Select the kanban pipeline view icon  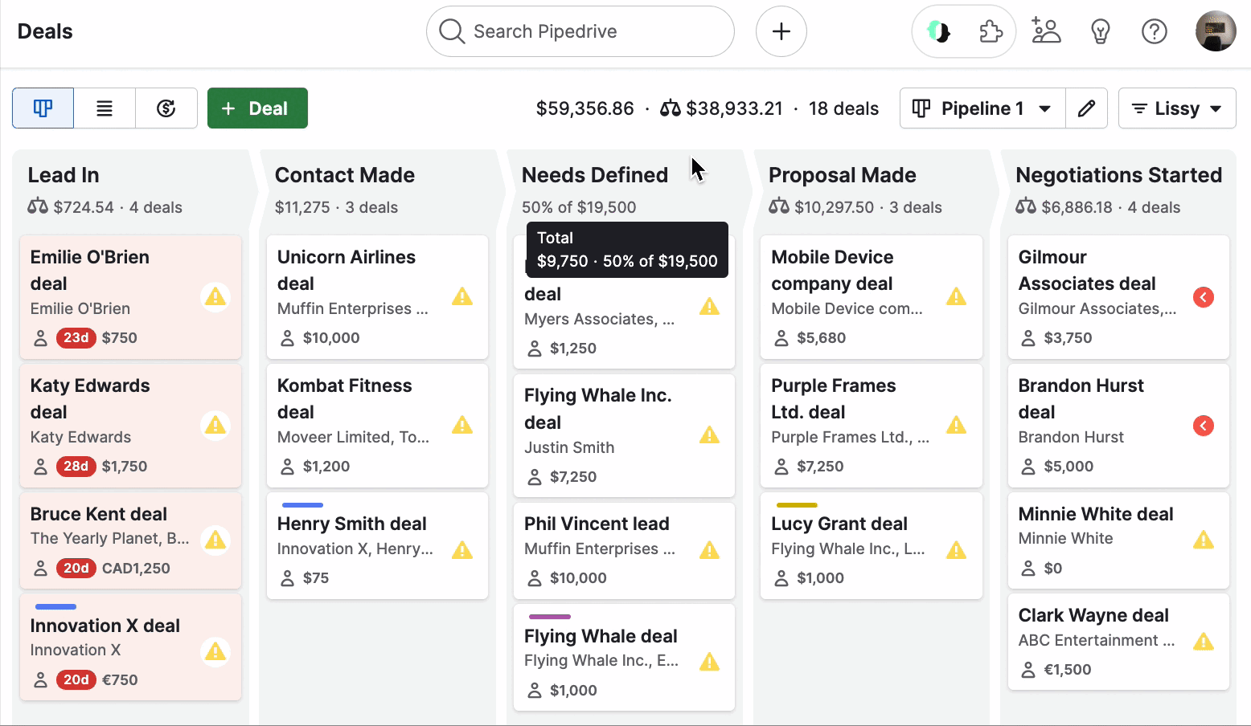43,108
